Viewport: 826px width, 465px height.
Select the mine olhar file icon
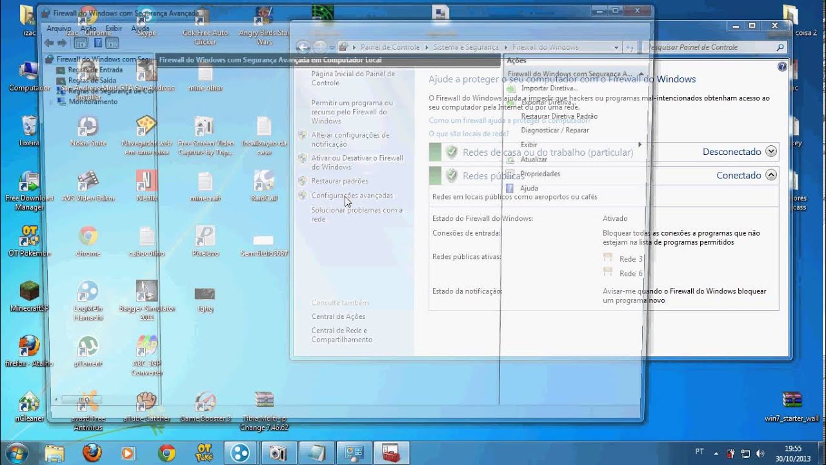(x=205, y=76)
